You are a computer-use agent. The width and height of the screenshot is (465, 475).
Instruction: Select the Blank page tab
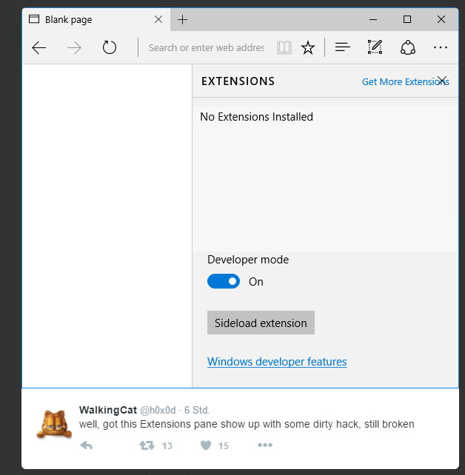pyautogui.click(x=81, y=19)
